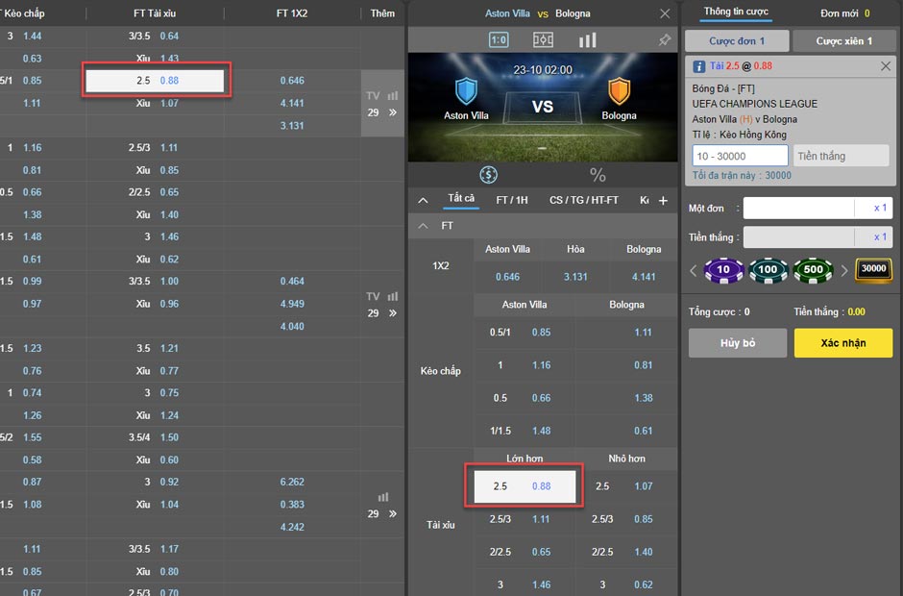Viewport: 903px width, 596px height.
Task: Select the teal 100 chip
Action: point(768,270)
